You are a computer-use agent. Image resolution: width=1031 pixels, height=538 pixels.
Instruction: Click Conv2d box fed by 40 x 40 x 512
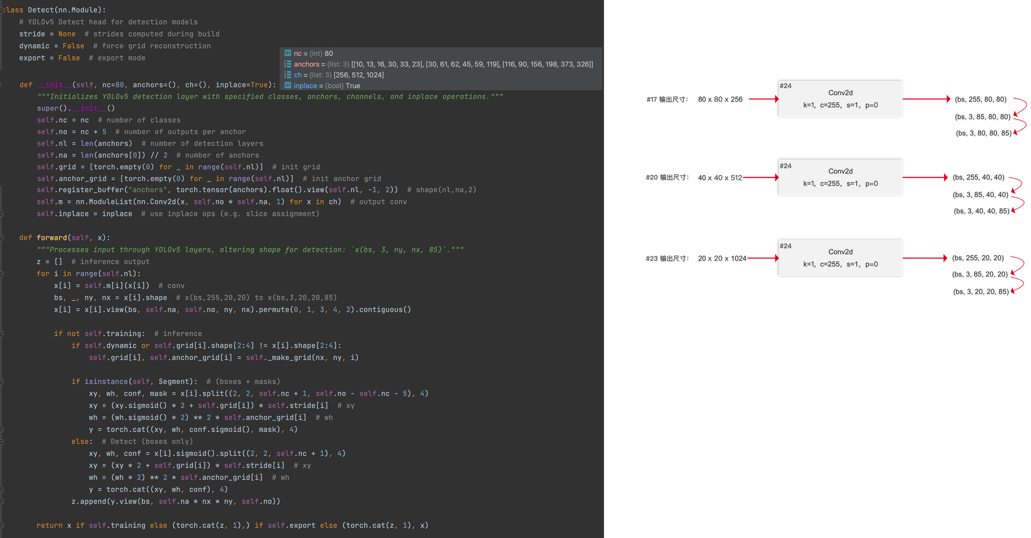click(x=840, y=177)
